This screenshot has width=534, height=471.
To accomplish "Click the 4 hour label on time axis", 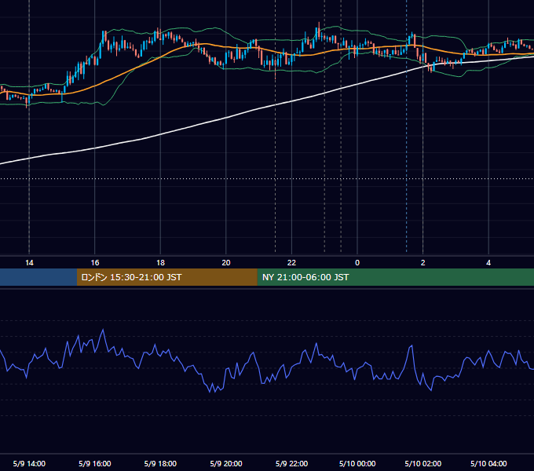I will pos(488,263).
